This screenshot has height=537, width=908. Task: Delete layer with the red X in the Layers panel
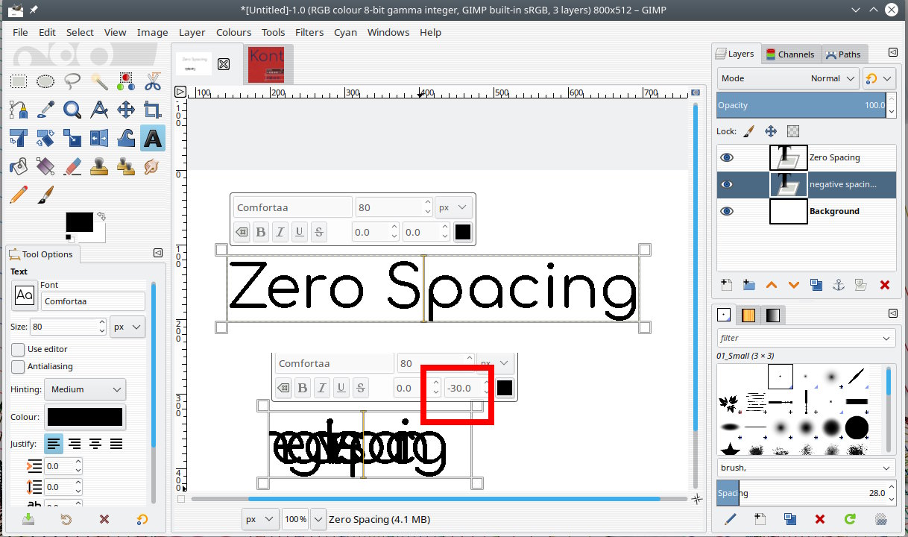click(x=885, y=285)
